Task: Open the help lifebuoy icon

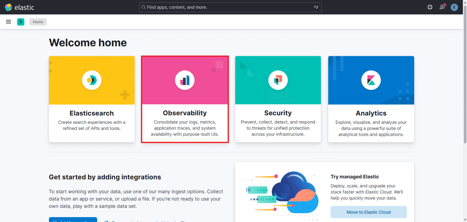Action: pos(430,7)
